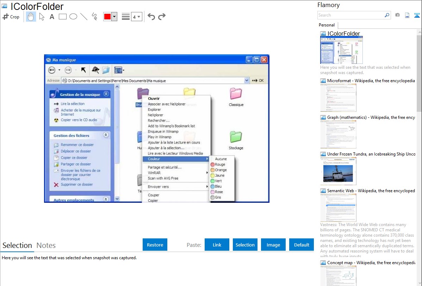The width and height of the screenshot is (422, 286).
Task: Click the blue icon beside the page icon
Action: (417, 15)
